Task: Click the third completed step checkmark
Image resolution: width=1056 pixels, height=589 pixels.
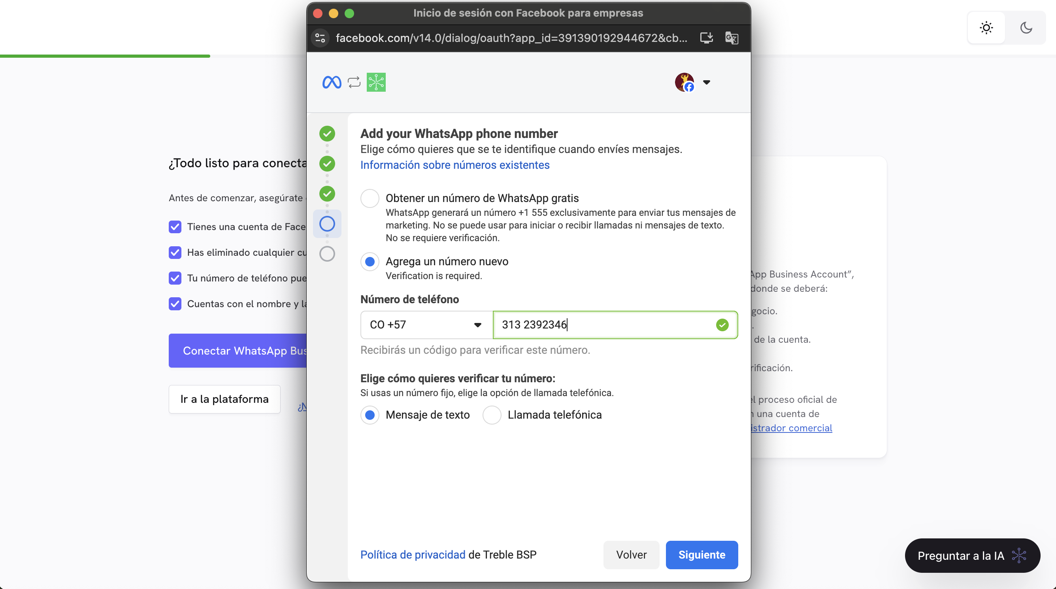Action: [x=327, y=194]
